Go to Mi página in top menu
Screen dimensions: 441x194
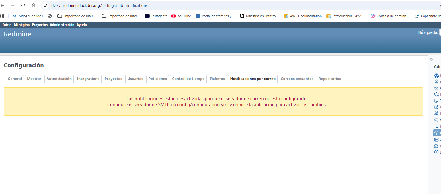pyautogui.click(x=22, y=25)
